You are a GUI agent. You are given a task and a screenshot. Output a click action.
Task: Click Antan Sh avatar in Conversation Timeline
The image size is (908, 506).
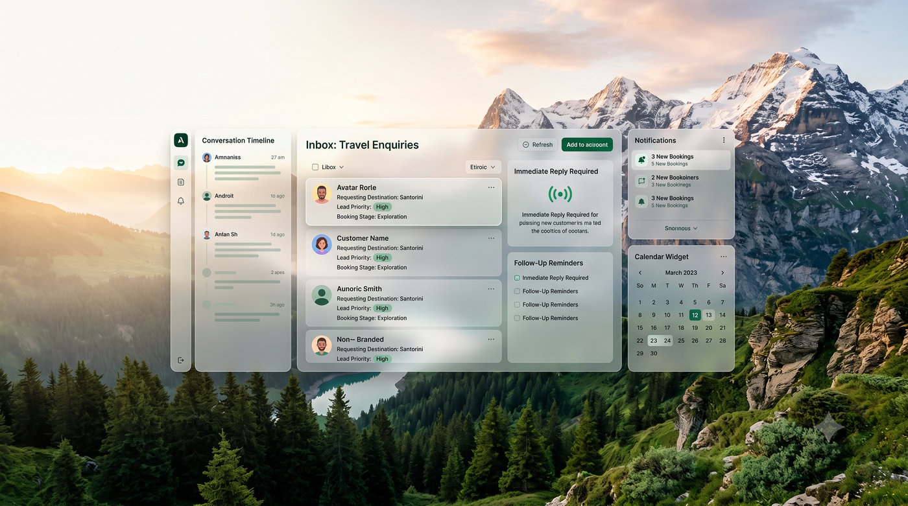pos(207,235)
